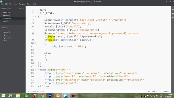Open File Explorer from taskbar

[18, 96]
